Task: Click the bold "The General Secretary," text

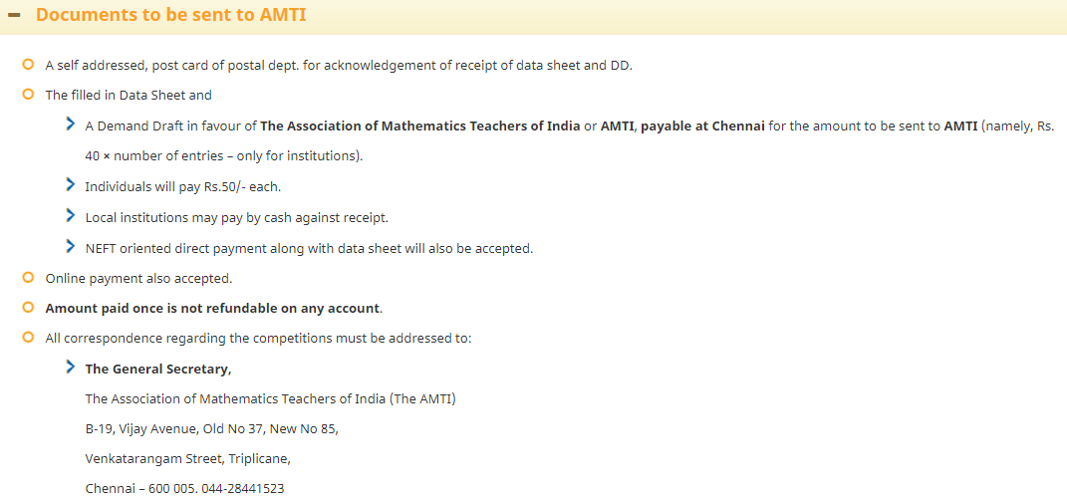Action: (x=158, y=370)
